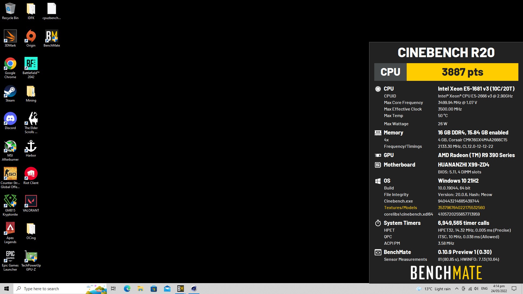This screenshot has width=523, height=294.
Task: Open Microsoft Store from taskbar
Action: (x=154, y=289)
